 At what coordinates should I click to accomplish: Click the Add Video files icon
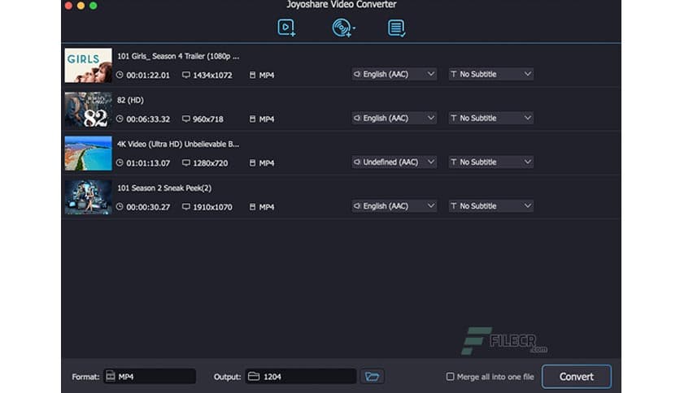tap(286, 28)
